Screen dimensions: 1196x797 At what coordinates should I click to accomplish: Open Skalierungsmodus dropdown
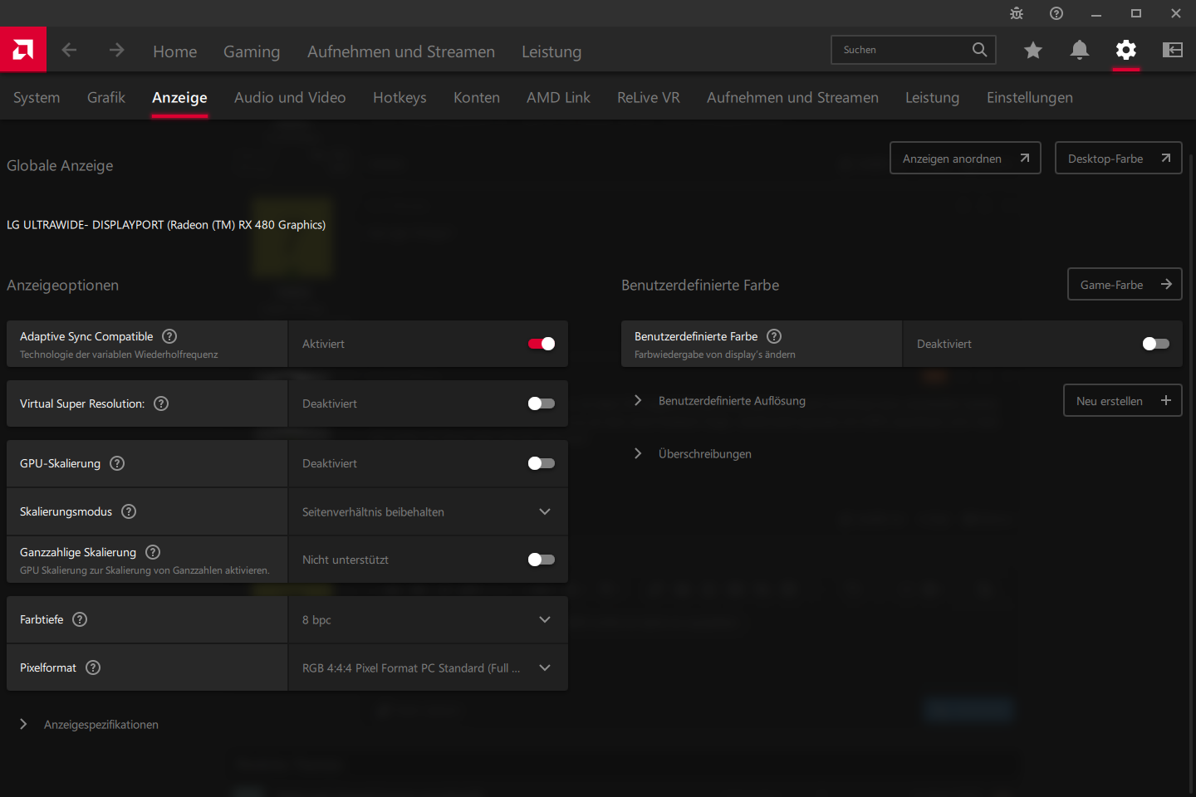point(428,511)
